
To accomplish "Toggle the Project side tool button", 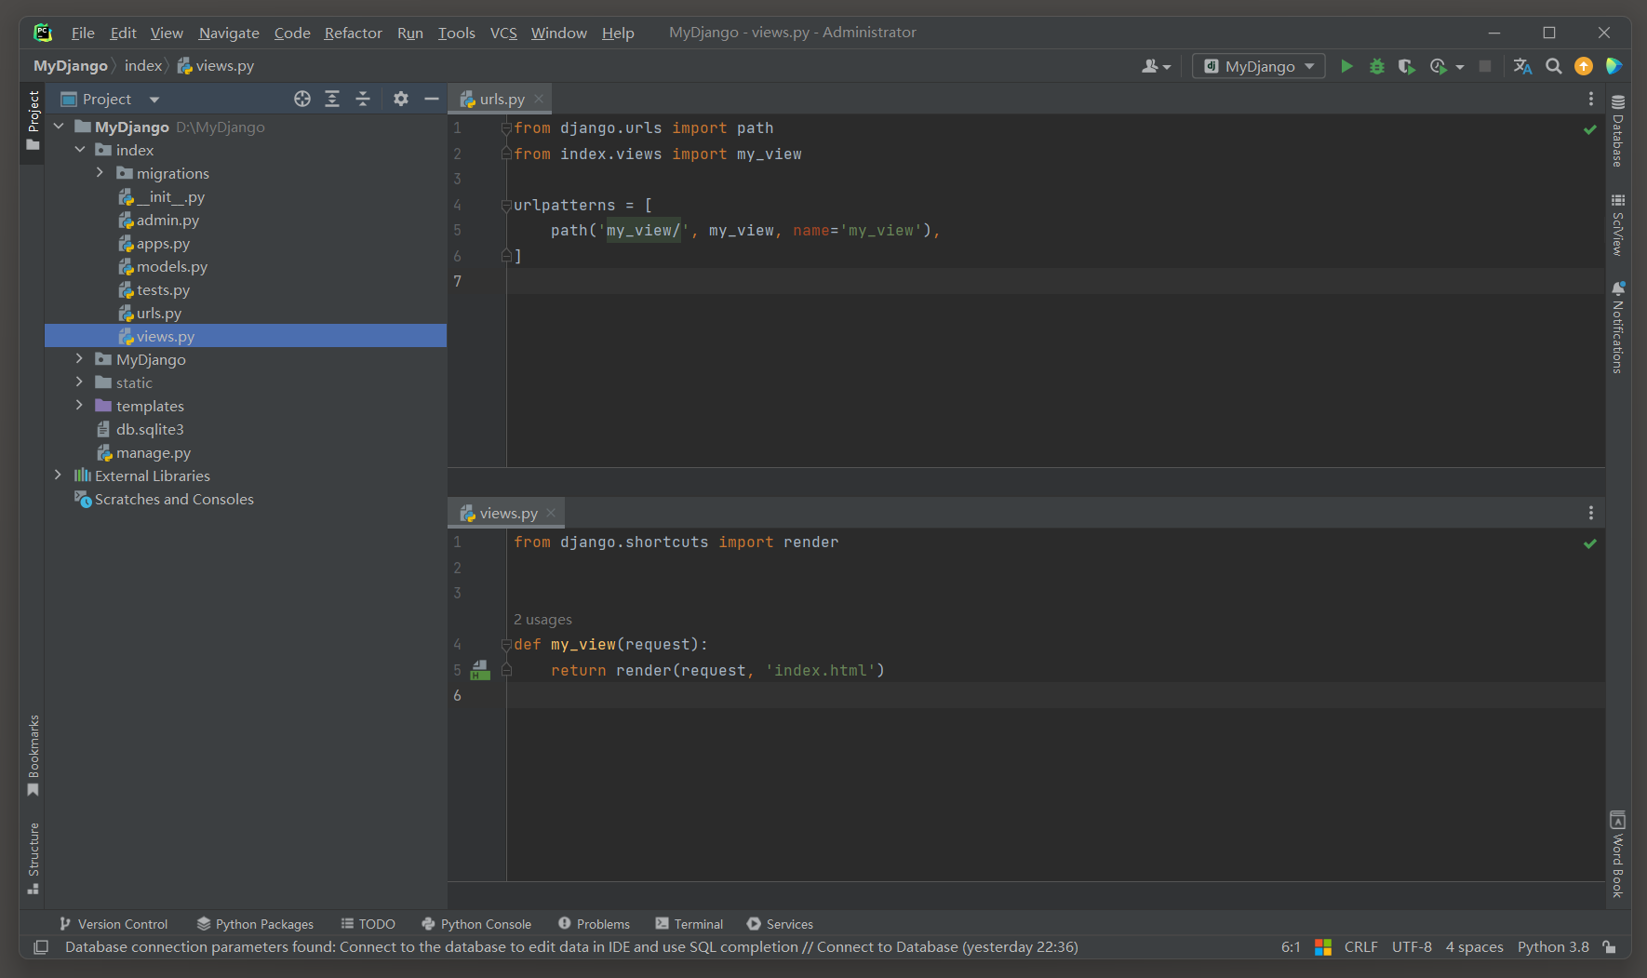I will 33,121.
